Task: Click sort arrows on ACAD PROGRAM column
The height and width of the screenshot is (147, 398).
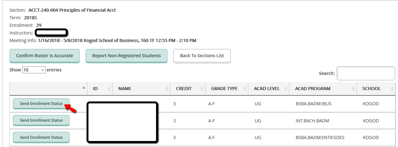Action: click(353, 89)
